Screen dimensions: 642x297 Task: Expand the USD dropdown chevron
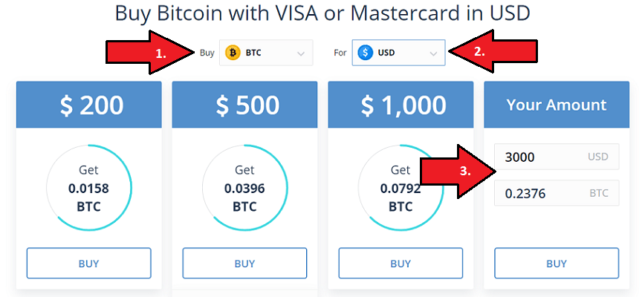point(433,53)
